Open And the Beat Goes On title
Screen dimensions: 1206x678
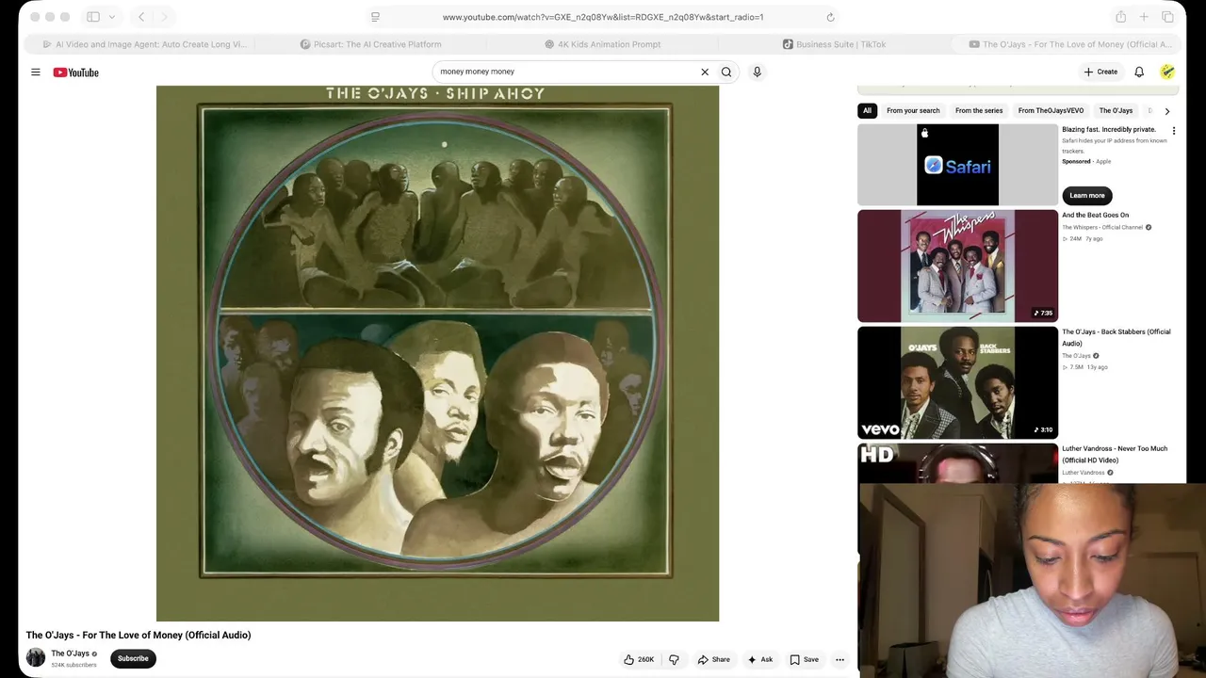pos(1095,215)
